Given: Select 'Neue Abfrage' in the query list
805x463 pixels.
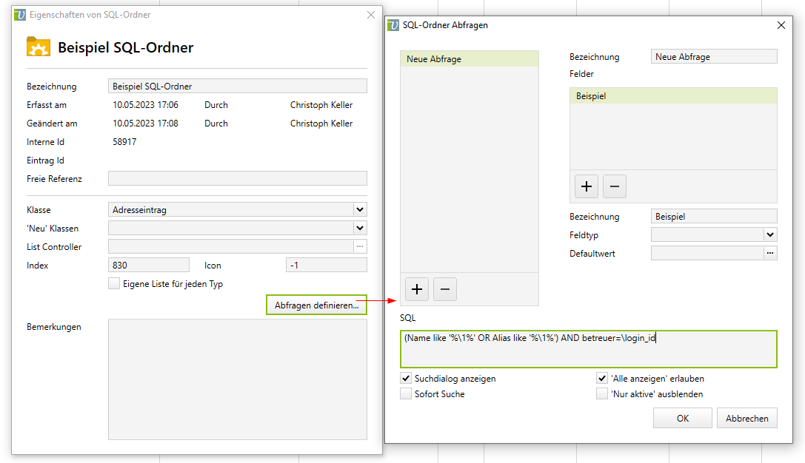Looking at the screenshot, I should tap(469, 59).
